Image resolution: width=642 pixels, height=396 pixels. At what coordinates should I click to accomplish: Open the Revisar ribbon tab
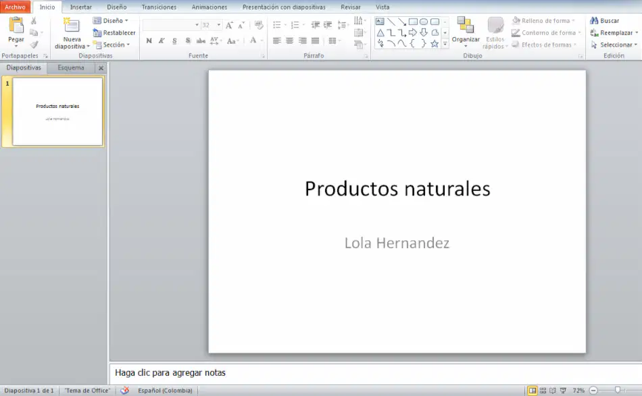[351, 7]
